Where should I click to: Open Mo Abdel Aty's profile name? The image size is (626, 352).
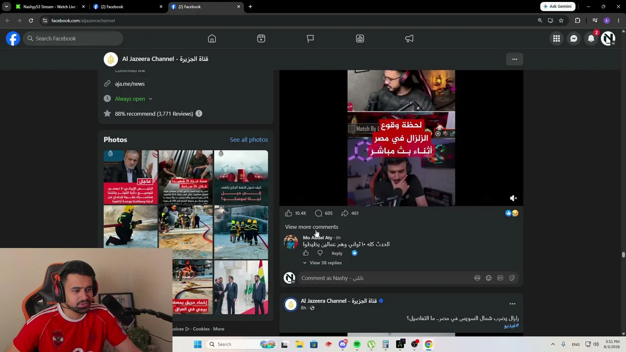317,238
